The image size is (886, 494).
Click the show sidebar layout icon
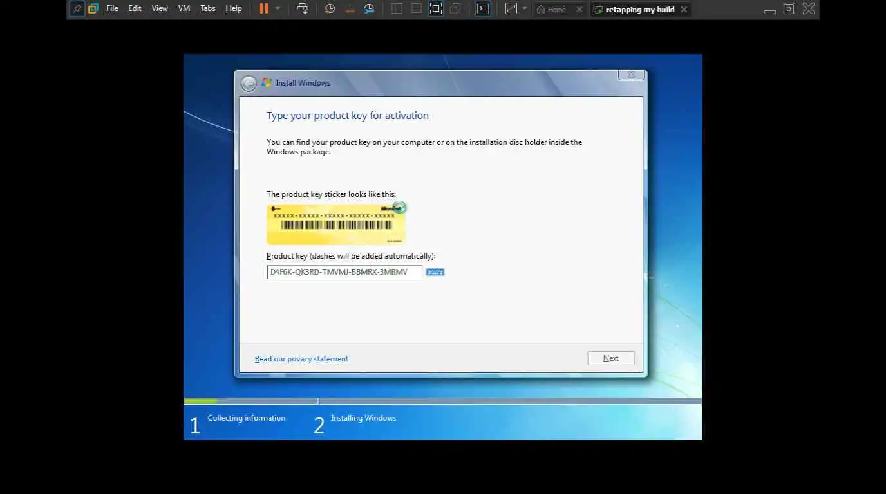(x=397, y=9)
